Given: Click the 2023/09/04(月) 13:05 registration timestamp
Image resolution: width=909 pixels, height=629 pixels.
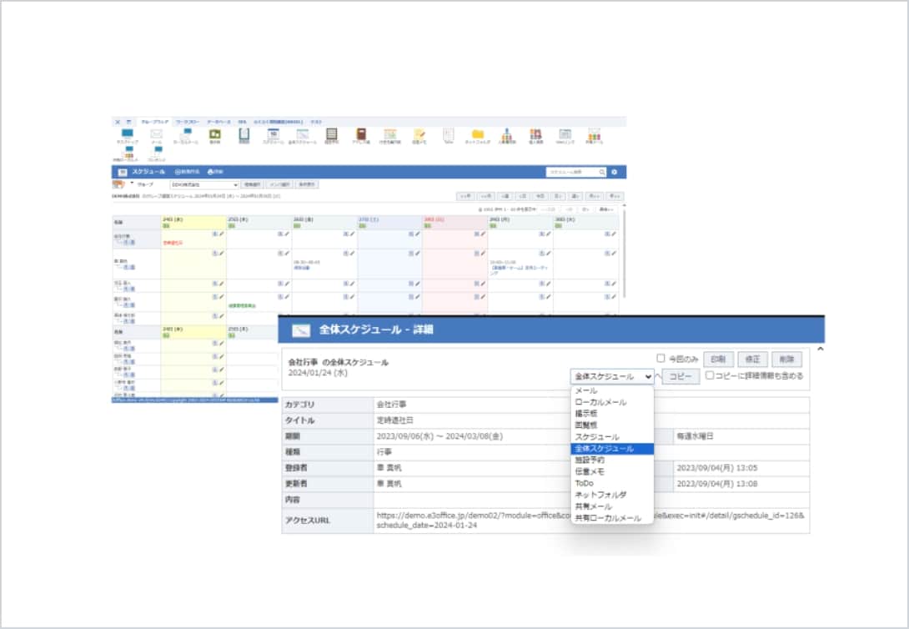Looking at the screenshot, I should pyautogui.click(x=716, y=468).
